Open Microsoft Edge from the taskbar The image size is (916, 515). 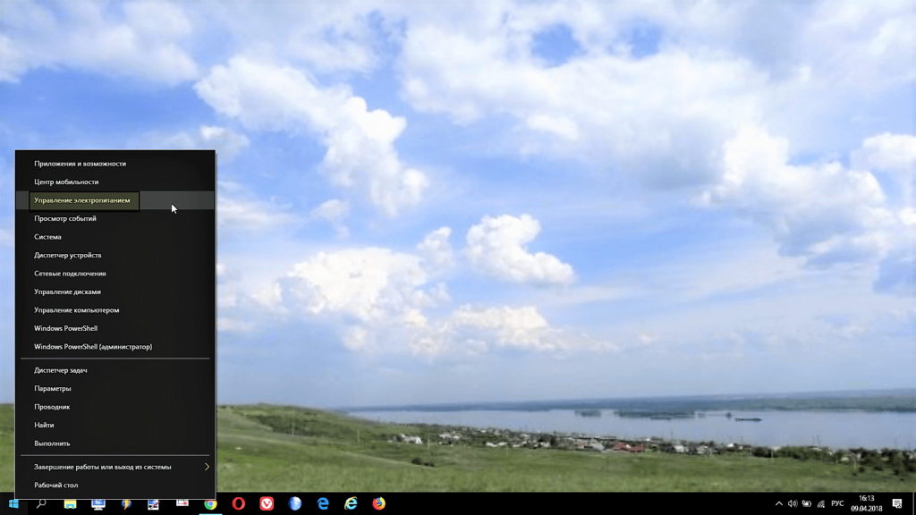pyautogui.click(x=323, y=504)
